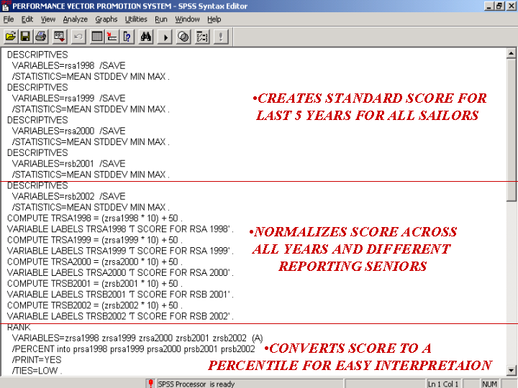Open the Graphs menu
Viewport: 518px width, 388px height.
coord(106,19)
